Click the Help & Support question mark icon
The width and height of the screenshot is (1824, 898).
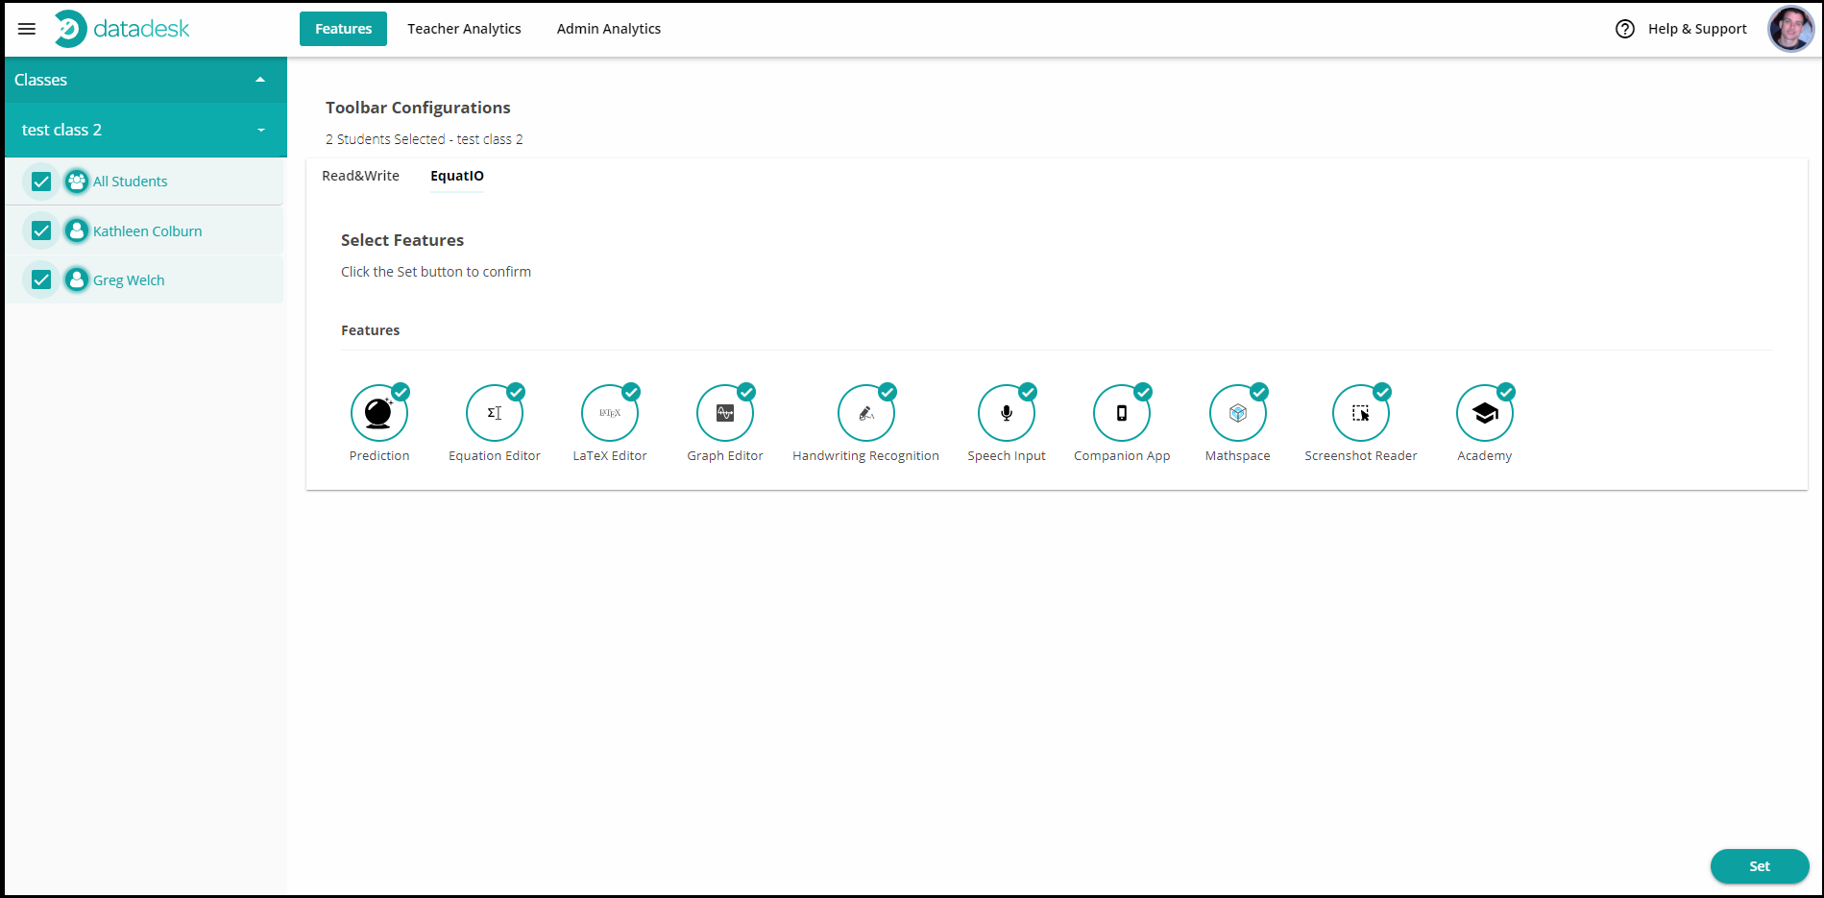(x=1625, y=29)
